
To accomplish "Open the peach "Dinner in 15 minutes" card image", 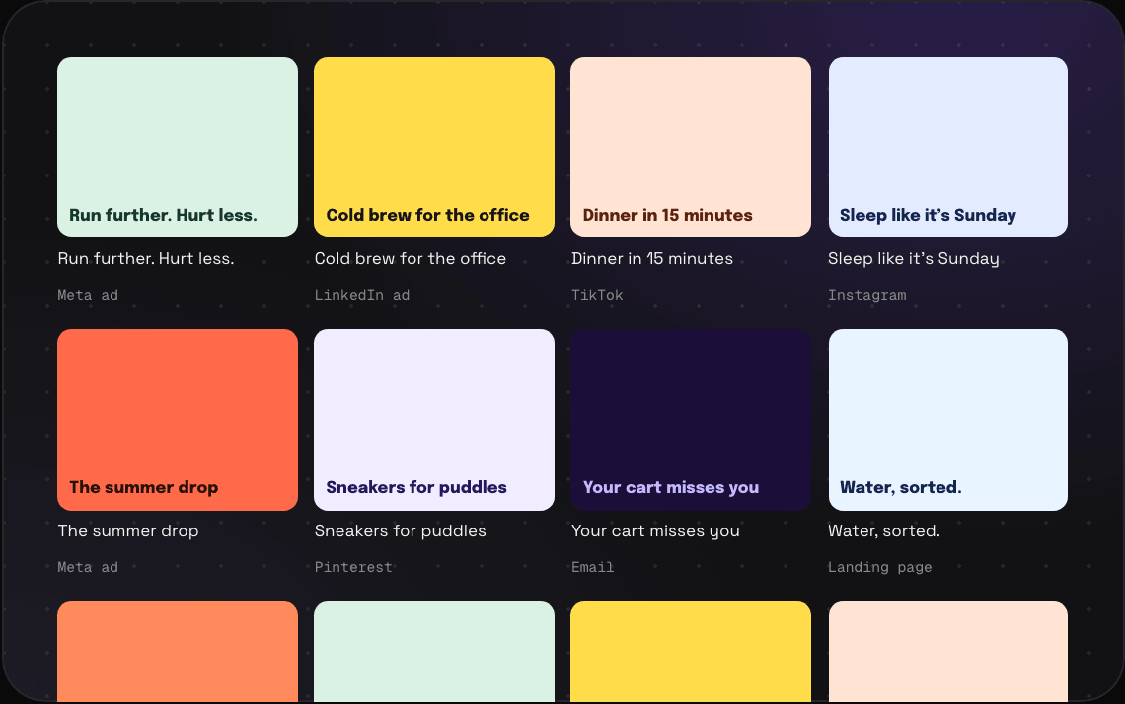I will pyautogui.click(x=691, y=147).
